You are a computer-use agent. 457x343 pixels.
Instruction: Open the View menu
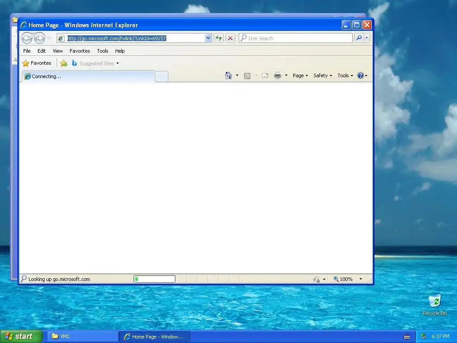58,51
